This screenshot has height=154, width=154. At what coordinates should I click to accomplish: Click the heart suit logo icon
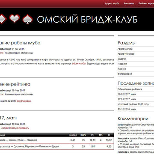(x=15, y=19)
